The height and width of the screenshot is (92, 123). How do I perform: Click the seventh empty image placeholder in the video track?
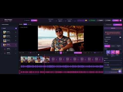[x=96, y=59]
